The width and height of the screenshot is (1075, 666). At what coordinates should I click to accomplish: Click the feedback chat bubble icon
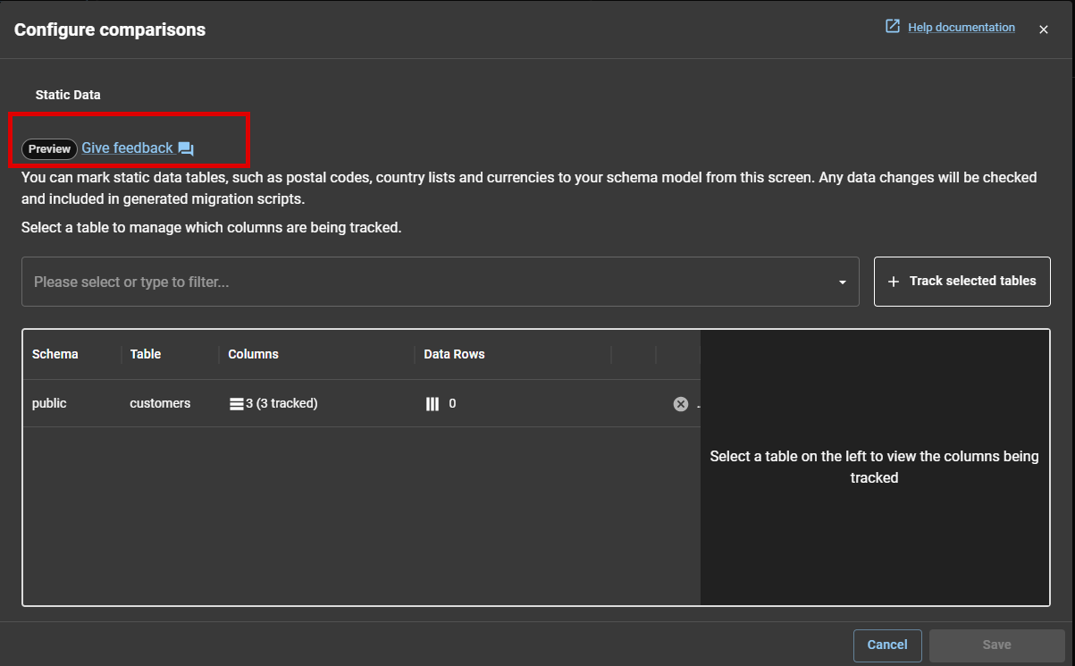186,149
